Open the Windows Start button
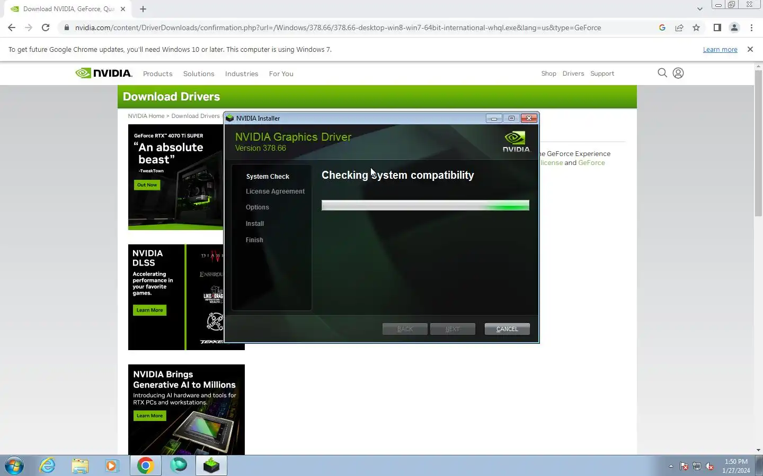This screenshot has height=476, width=763. coord(14,465)
